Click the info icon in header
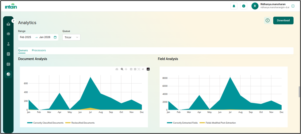 click(x=244, y=6)
